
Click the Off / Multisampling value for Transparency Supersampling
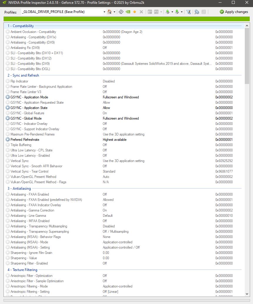pyautogui.click(x=115, y=232)
